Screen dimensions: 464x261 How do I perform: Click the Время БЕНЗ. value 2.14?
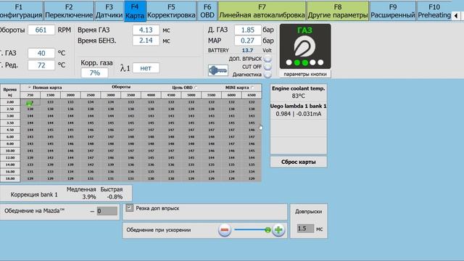(146, 41)
